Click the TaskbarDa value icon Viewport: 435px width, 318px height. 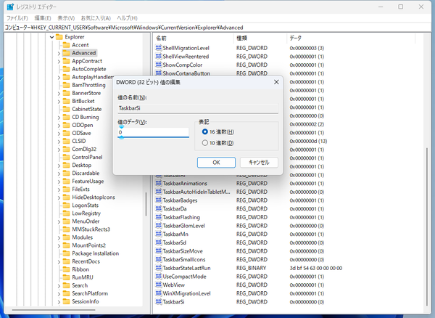[158, 208]
